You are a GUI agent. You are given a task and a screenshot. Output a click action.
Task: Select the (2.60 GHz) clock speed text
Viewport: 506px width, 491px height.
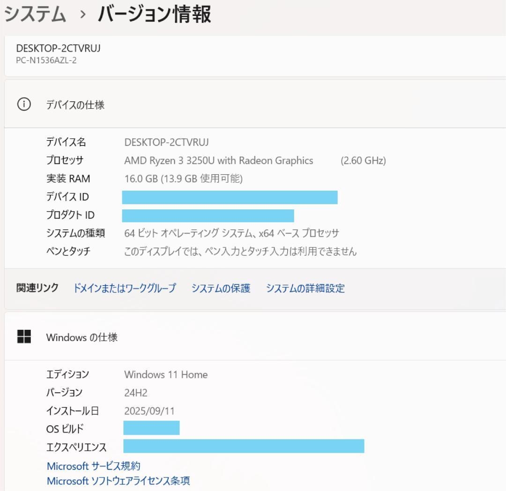(364, 160)
